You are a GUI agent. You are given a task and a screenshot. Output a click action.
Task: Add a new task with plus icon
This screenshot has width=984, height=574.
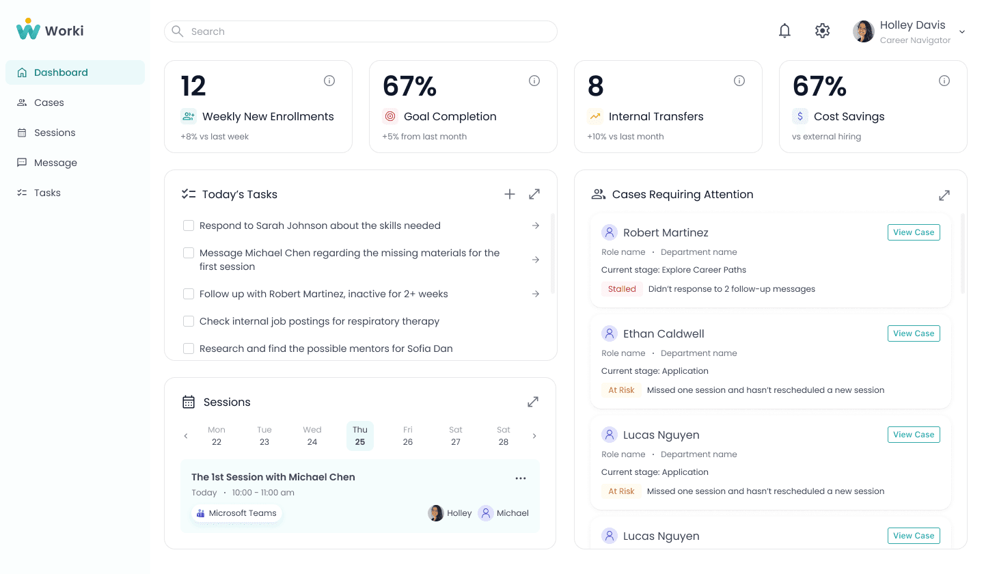tap(510, 194)
